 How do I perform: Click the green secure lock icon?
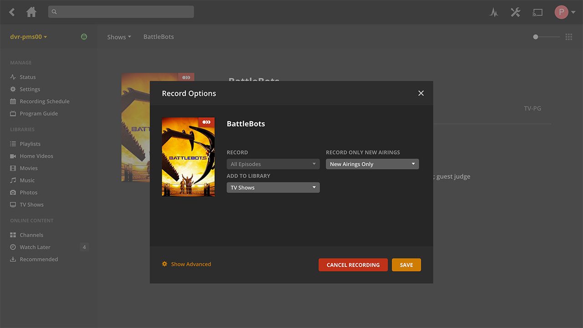(84, 37)
